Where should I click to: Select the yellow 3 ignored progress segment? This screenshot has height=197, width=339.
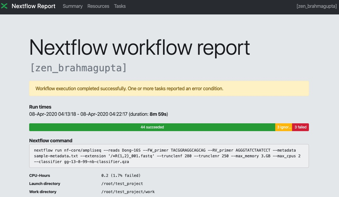coord(284,127)
